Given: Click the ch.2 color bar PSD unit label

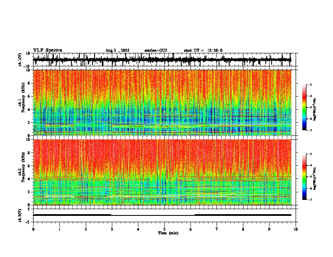Looking at the screenshot, I should point(315,178).
